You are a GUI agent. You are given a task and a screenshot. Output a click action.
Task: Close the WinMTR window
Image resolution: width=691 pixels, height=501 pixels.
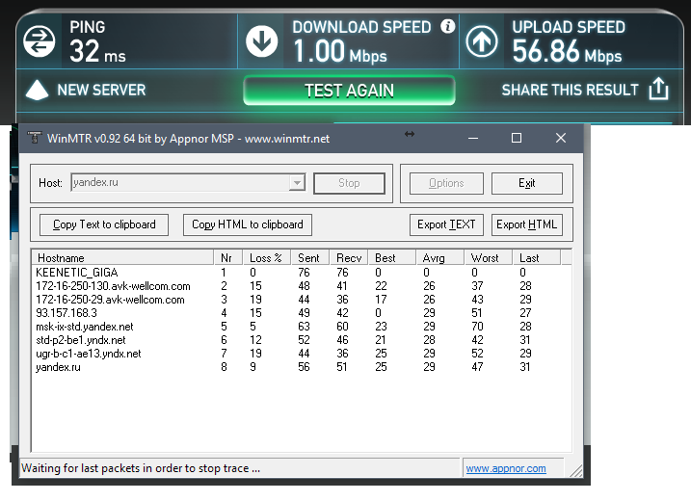click(561, 139)
